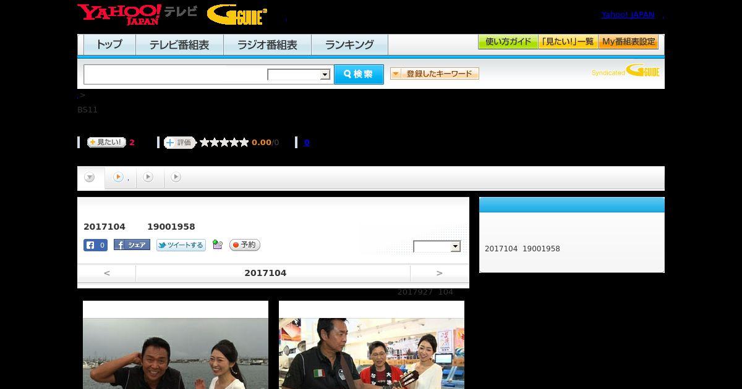The height and width of the screenshot is (389, 742).
Task: Click the Facebook シェア button
Action: pos(132,245)
